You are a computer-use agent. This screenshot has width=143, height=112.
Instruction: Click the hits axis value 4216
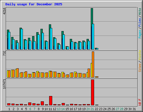click(x=4, y=11)
